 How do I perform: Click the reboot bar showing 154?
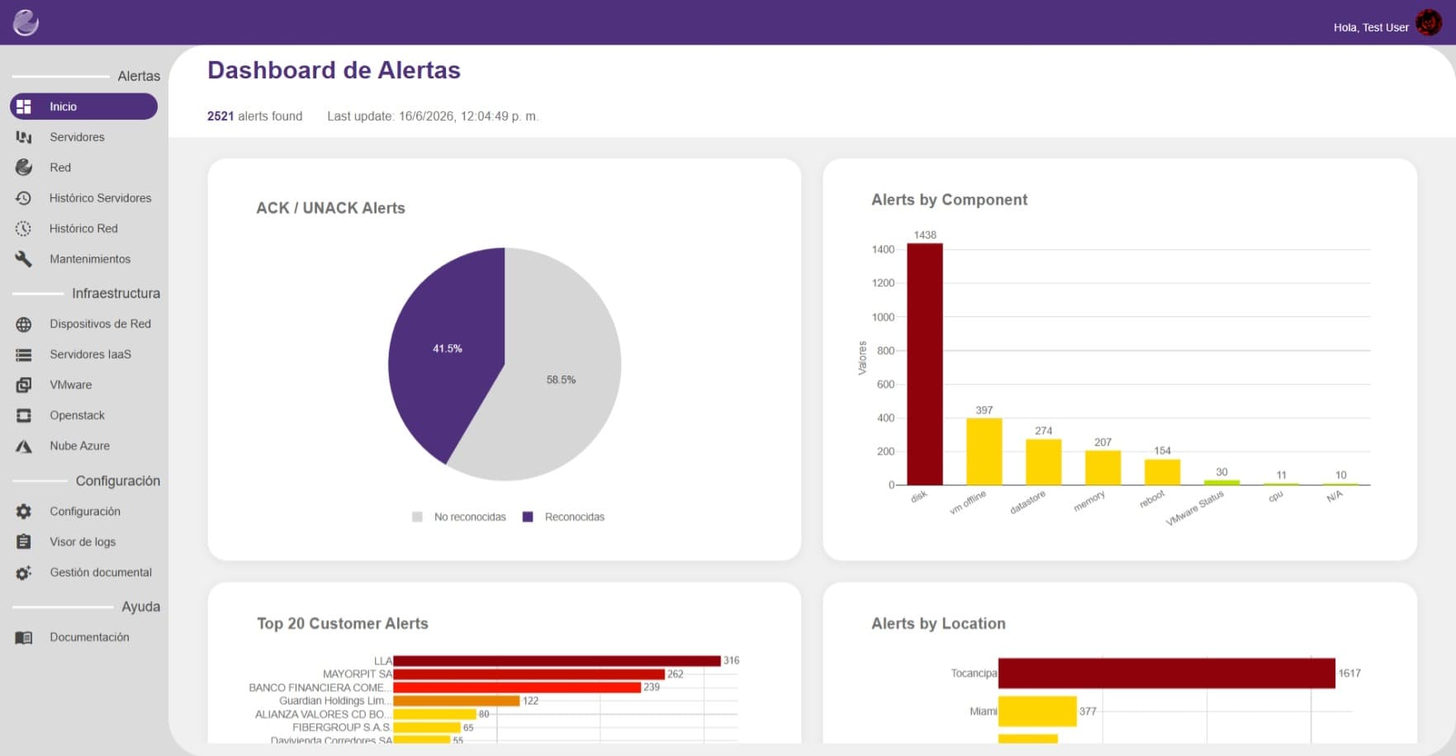coord(1163,472)
